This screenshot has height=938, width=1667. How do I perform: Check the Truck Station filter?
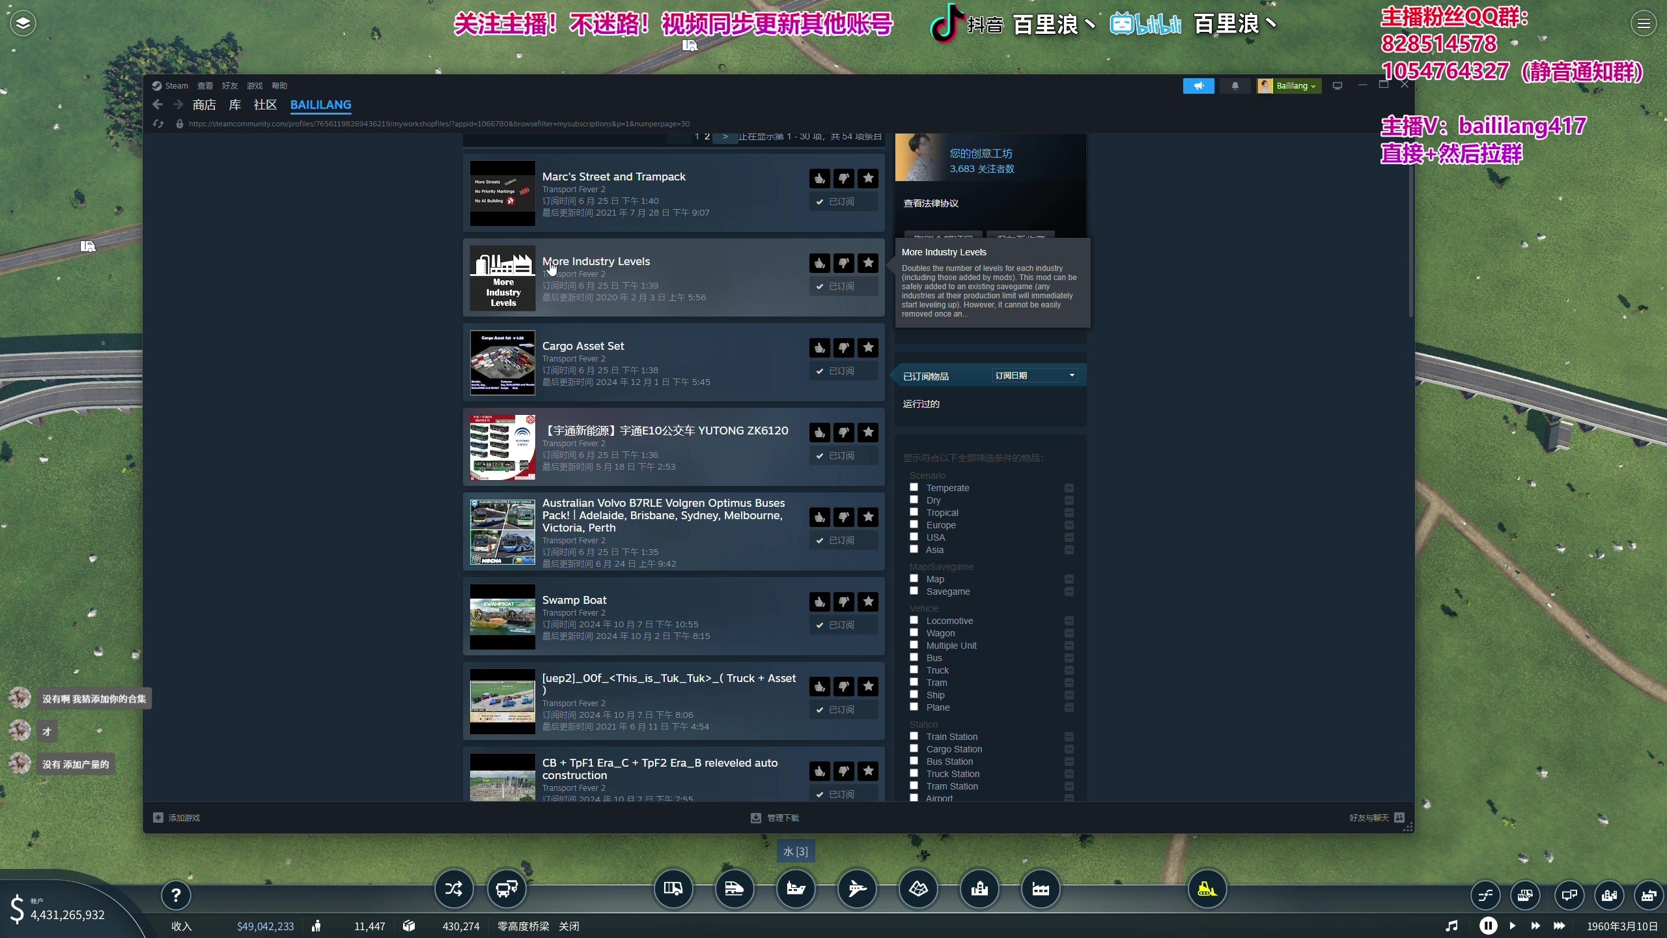(x=914, y=773)
